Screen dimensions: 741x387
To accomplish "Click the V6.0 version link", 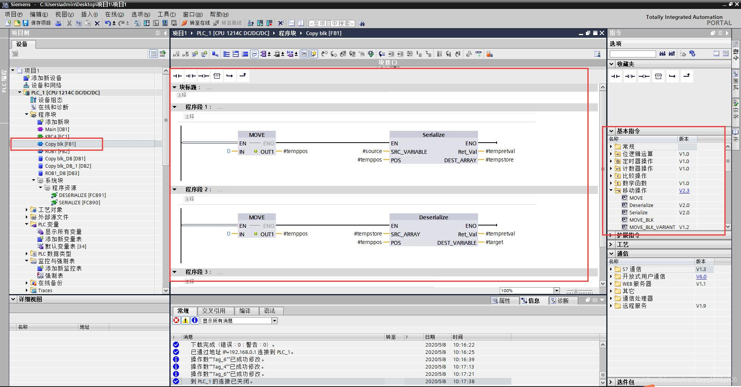I will (701, 276).
